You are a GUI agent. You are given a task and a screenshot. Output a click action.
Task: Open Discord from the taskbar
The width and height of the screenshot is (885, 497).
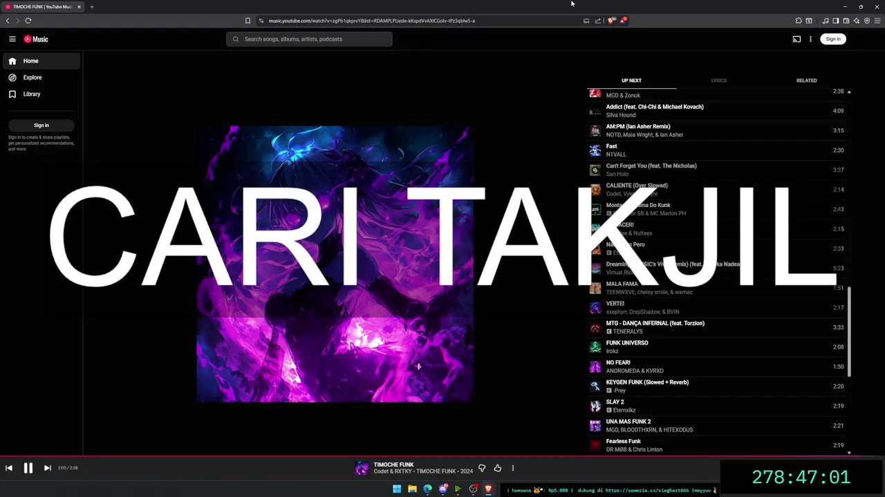pyautogui.click(x=442, y=489)
